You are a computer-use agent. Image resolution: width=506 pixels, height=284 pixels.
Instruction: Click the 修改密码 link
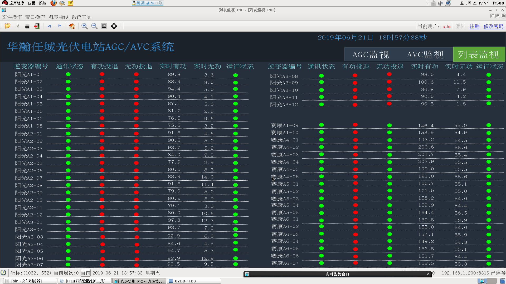tap(493, 26)
